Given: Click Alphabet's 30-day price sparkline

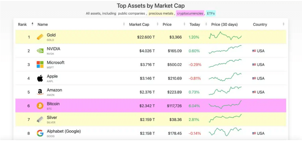Looking at the screenshot, I should tap(225, 132).
